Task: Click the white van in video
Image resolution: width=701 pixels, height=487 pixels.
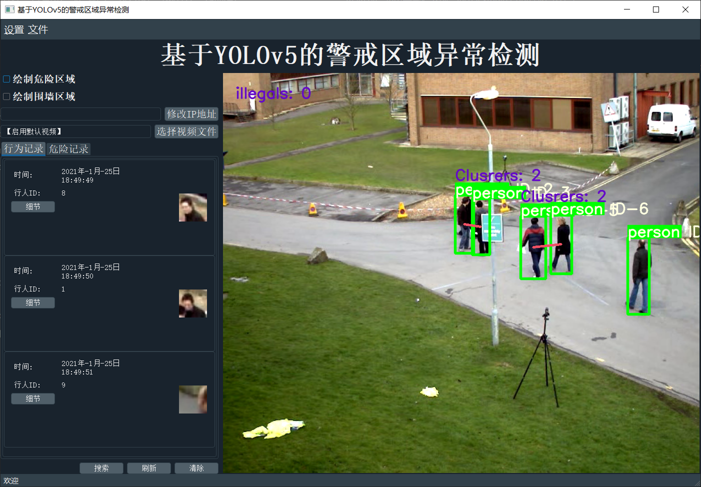Action: point(671,122)
